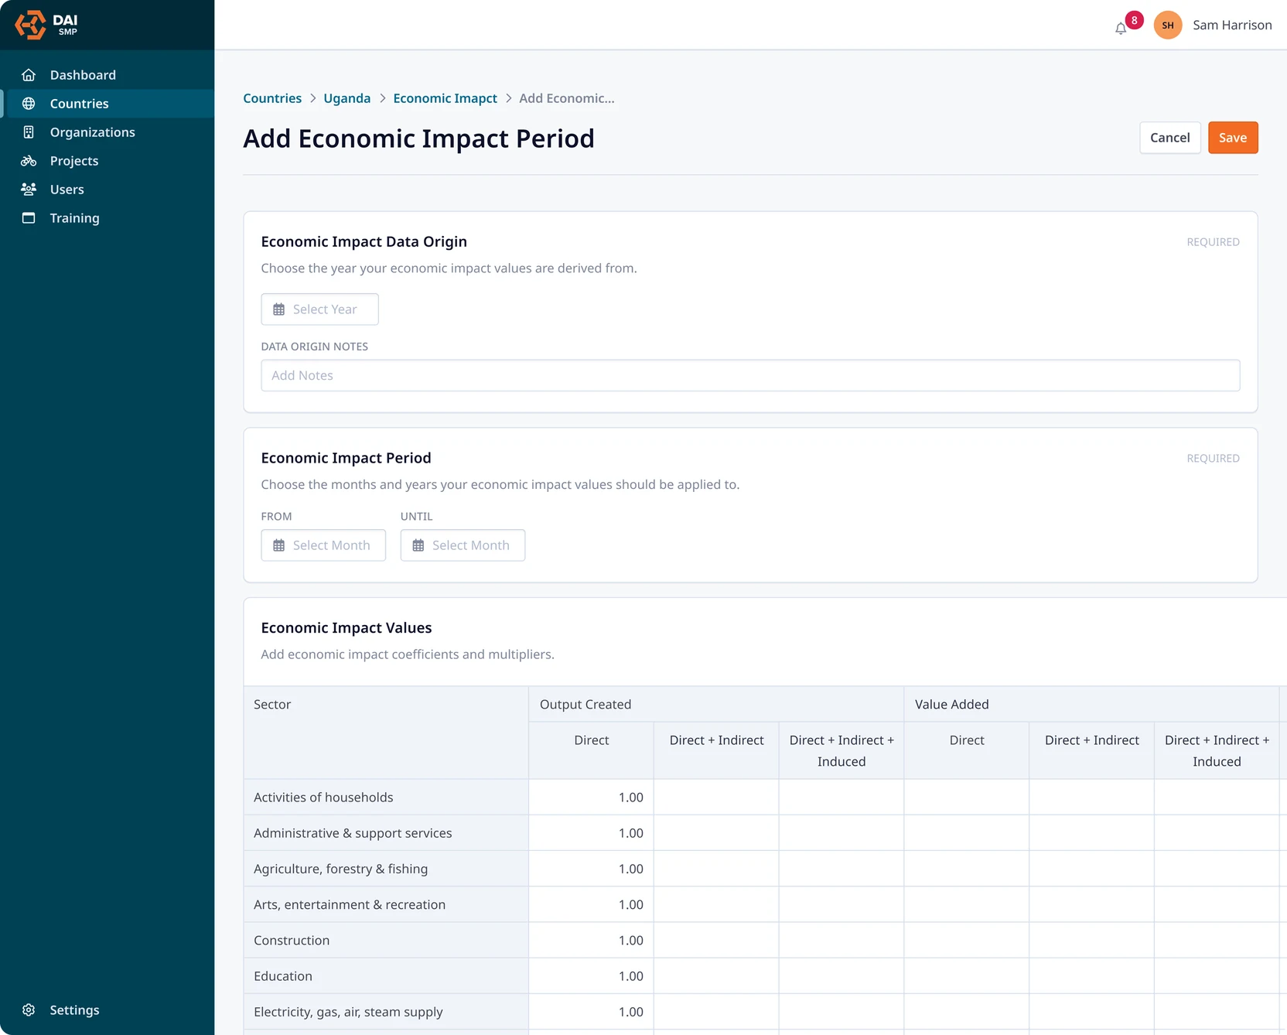Click the Dashboard home icon
1287x1035 pixels.
coord(29,75)
